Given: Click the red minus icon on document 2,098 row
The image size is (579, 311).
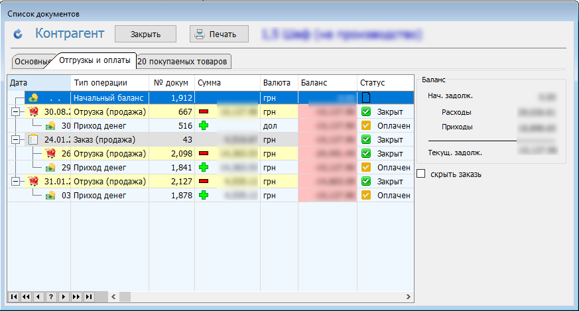Looking at the screenshot, I should pyautogui.click(x=204, y=153).
